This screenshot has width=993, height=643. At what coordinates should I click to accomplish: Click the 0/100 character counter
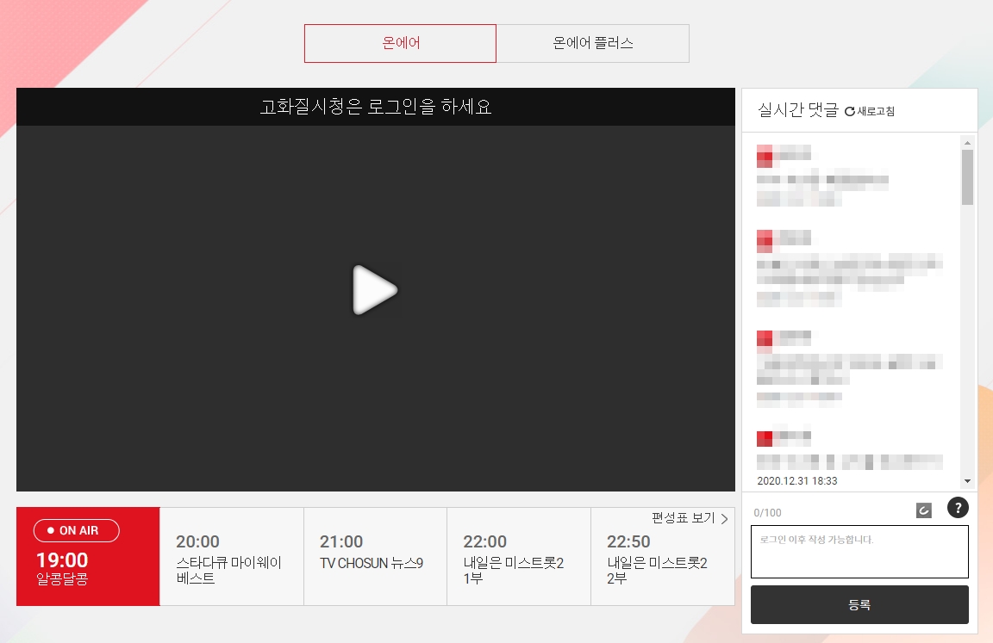(767, 513)
